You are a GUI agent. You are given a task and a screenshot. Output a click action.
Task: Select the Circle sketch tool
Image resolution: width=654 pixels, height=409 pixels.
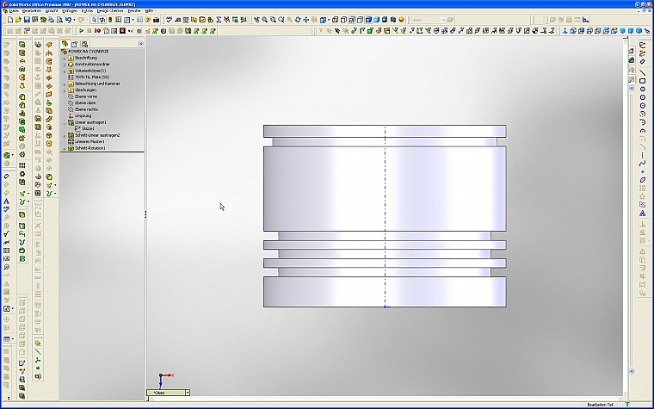click(x=643, y=89)
